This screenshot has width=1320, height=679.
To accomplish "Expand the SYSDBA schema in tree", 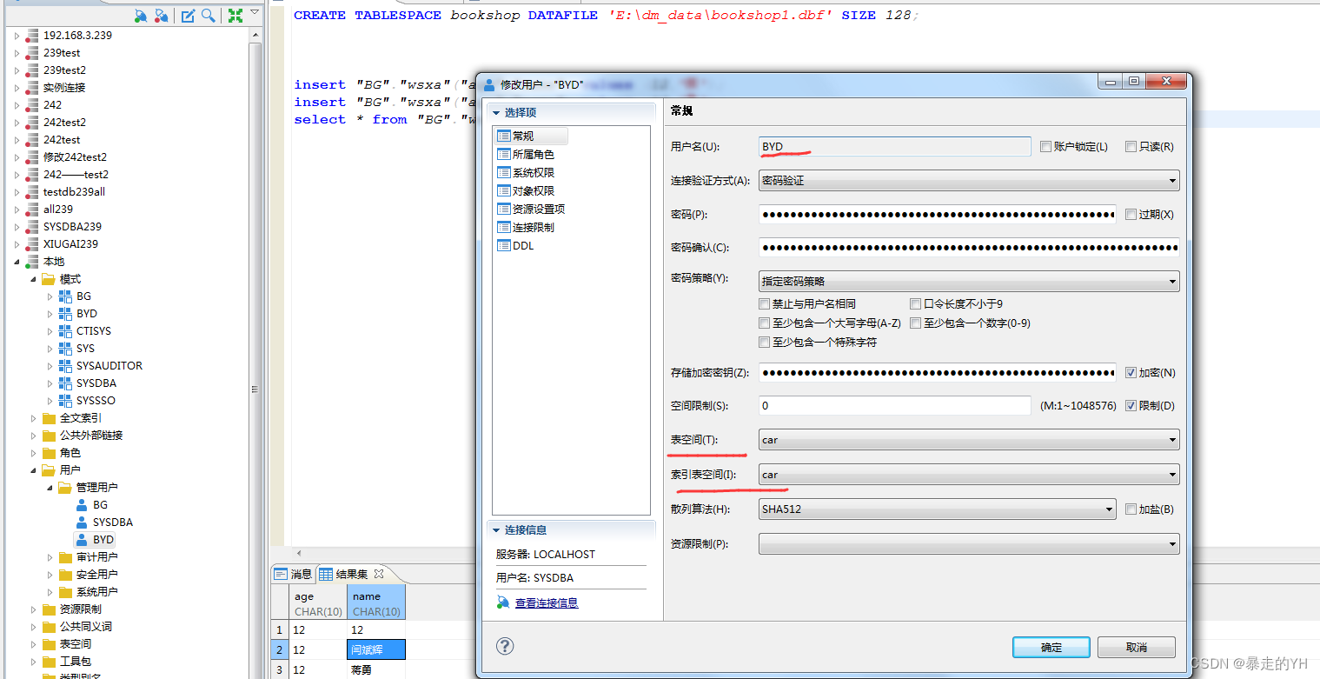I will pos(50,383).
